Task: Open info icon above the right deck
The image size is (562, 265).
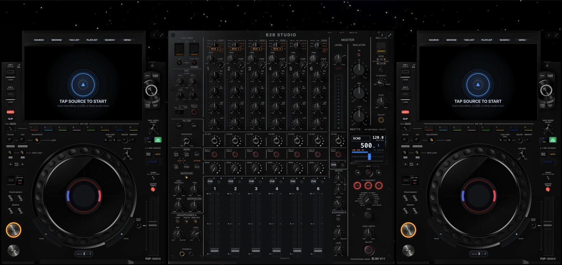Action: coord(549,35)
